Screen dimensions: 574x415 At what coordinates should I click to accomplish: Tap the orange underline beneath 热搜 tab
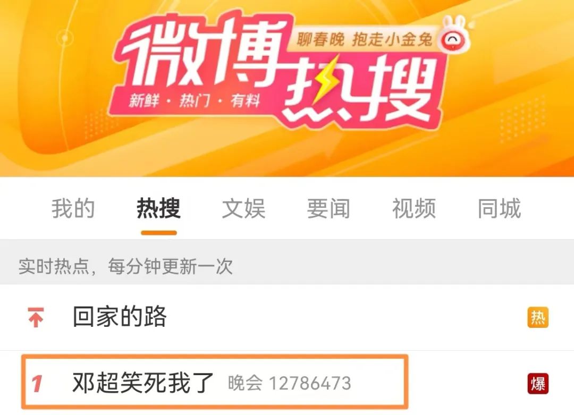pyautogui.click(x=159, y=233)
